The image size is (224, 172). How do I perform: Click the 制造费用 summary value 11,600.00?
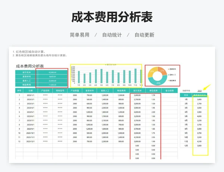pyautogui.click(x=52, y=85)
